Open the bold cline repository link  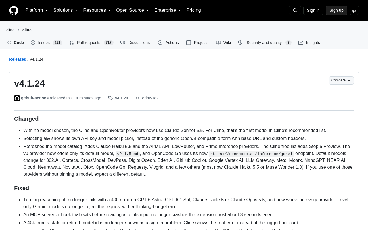pos(27,30)
